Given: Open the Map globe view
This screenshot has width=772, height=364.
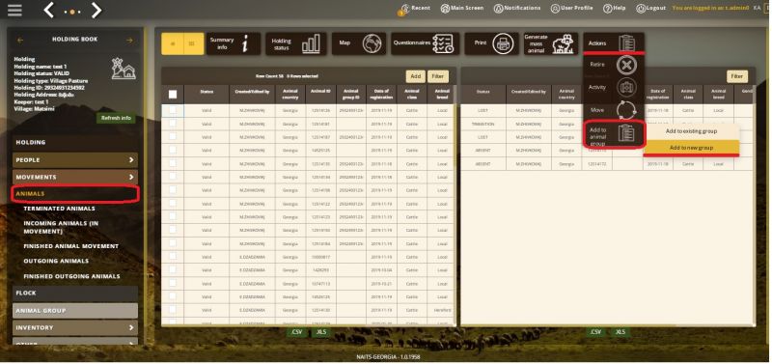Looking at the screenshot, I should 358,43.
